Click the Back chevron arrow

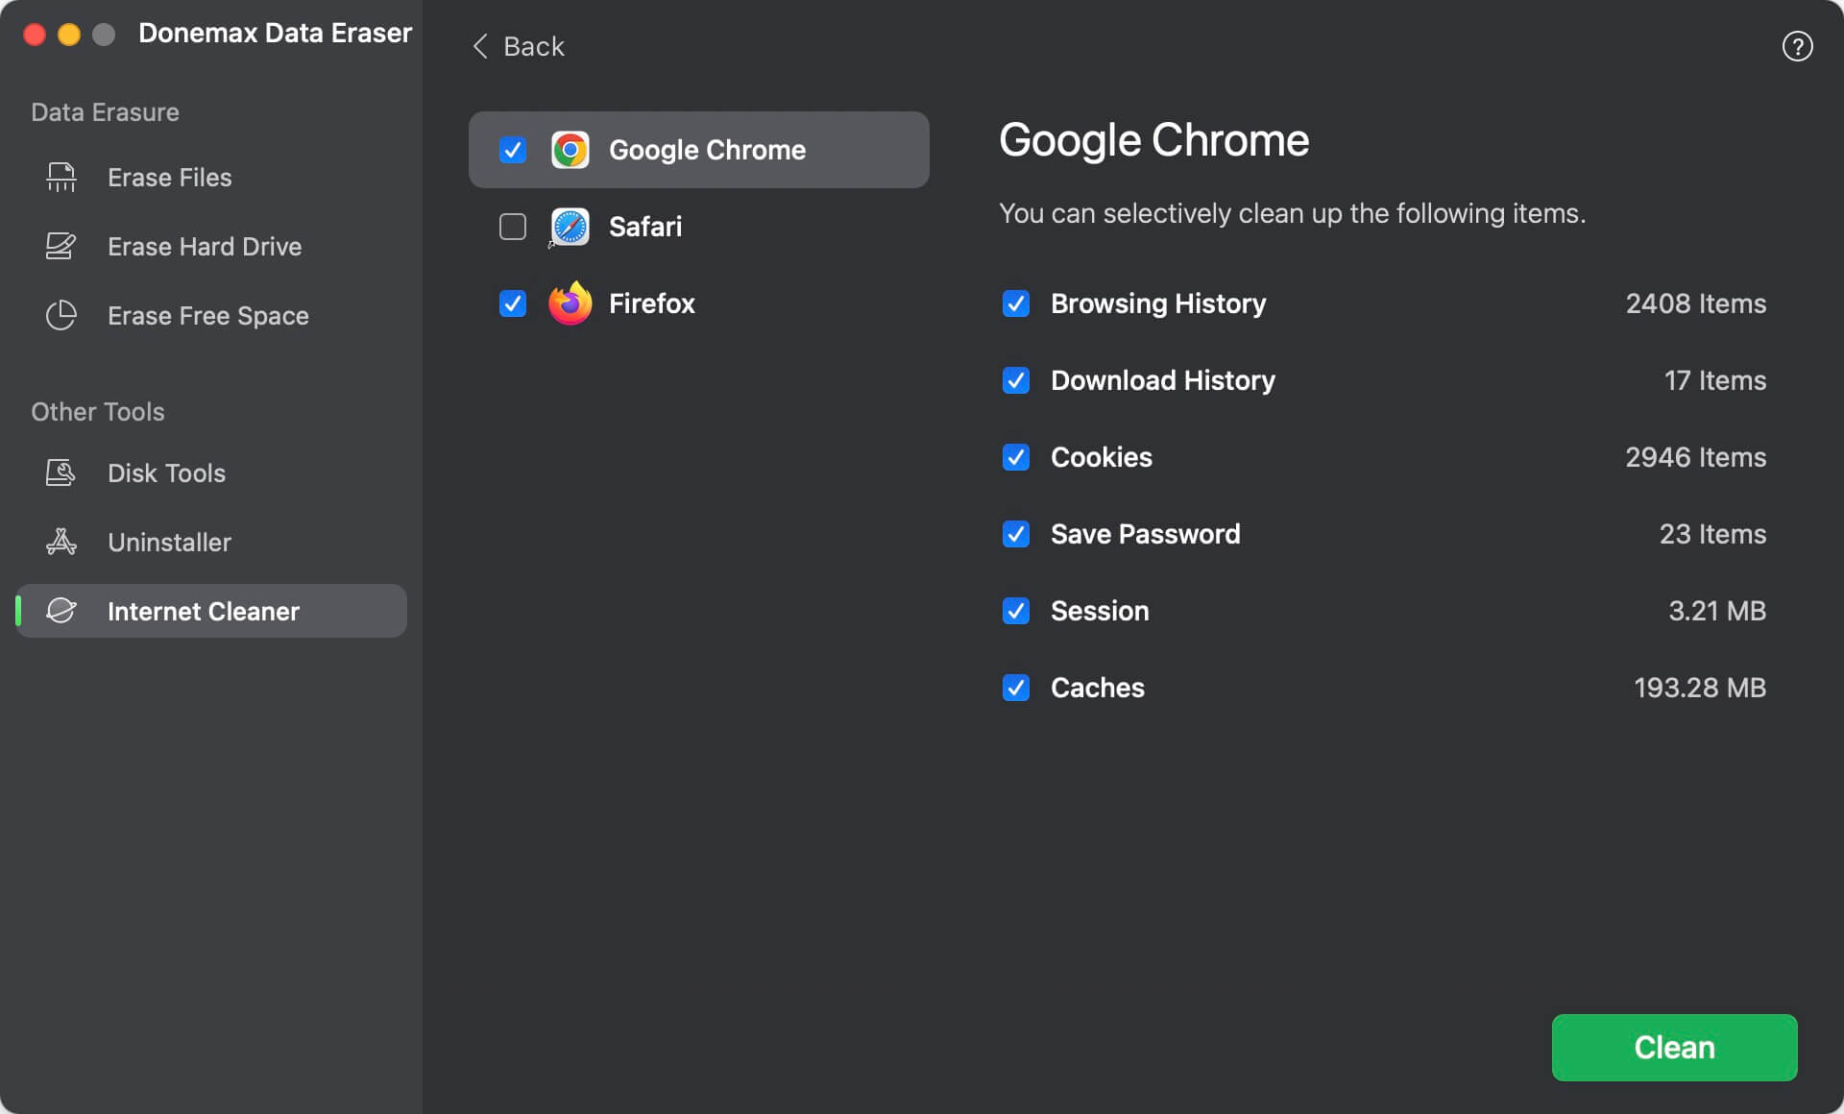pyautogui.click(x=480, y=46)
